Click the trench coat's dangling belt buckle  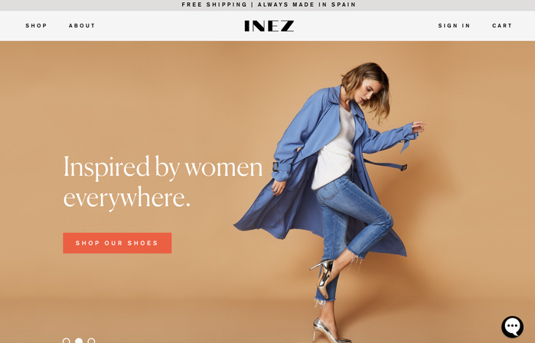(403, 167)
